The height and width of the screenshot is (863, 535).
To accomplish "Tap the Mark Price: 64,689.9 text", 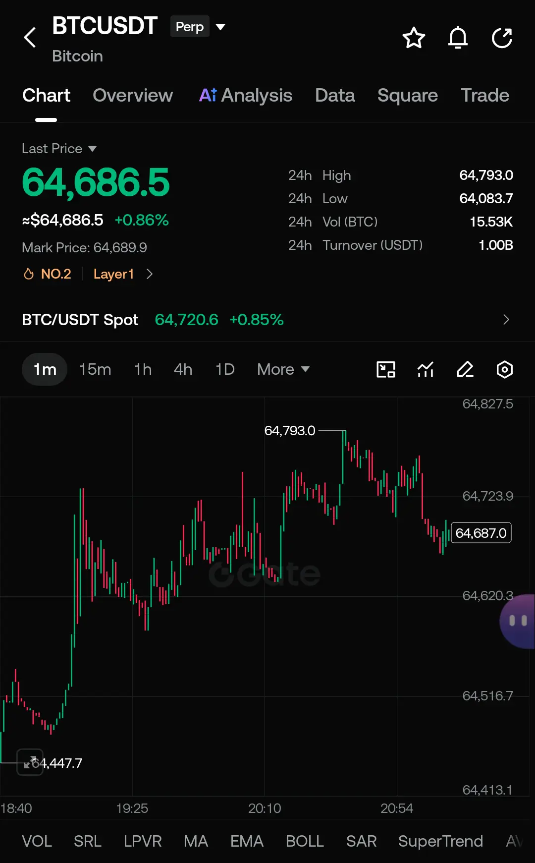I will pos(84,247).
